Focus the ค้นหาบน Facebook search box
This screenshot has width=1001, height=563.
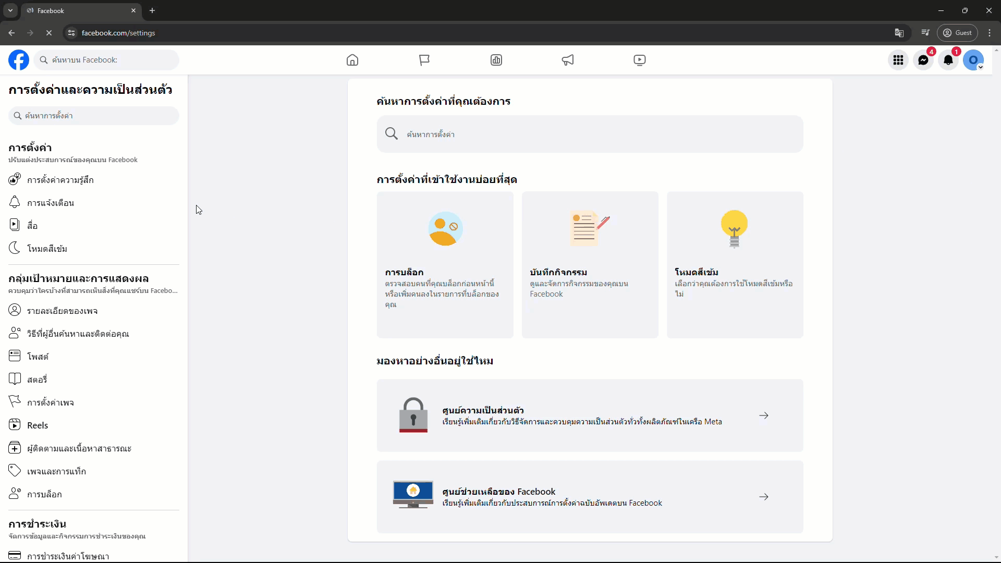pyautogui.click(x=106, y=60)
